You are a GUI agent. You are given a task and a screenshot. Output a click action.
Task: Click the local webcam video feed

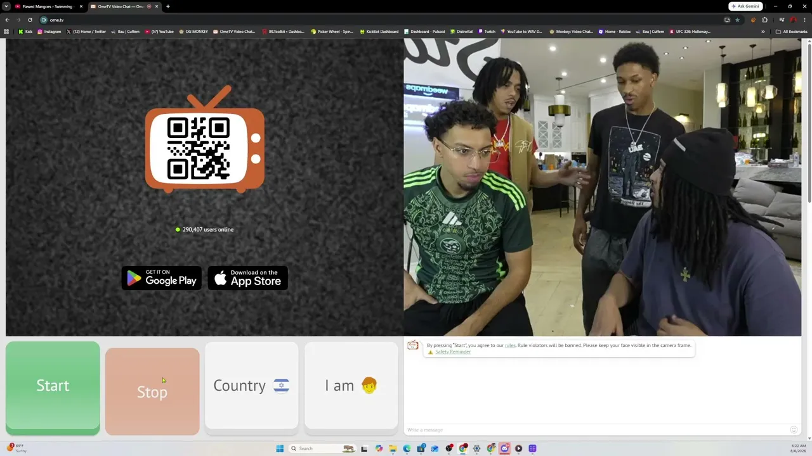[602, 187]
